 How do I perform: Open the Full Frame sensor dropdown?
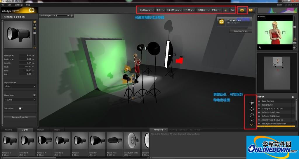147,10
